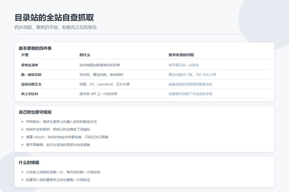Click the heading 自己爬也要守规矩
The image size is (289, 192).
(x=35, y=112)
